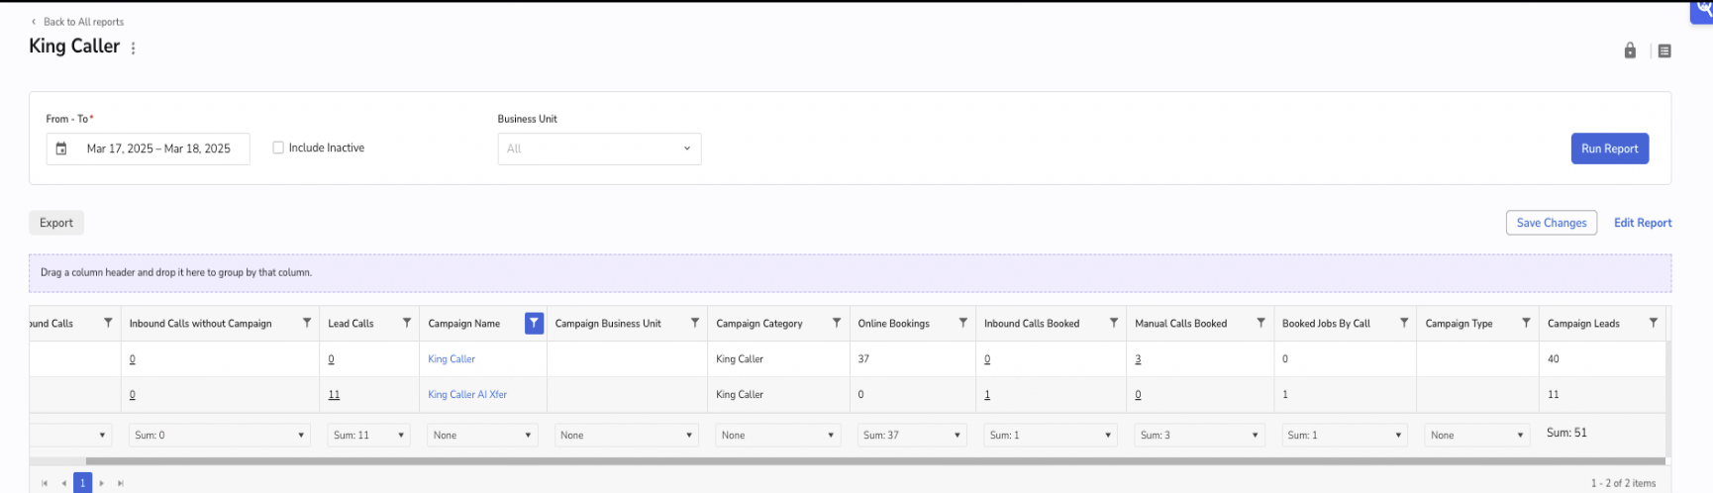Open the 3 Manual Calls Booked link
The image size is (1713, 493).
tap(1138, 359)
